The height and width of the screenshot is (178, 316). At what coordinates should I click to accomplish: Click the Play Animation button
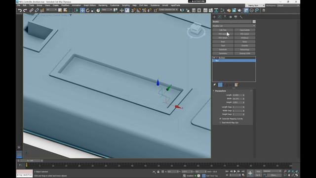(235, 172)
